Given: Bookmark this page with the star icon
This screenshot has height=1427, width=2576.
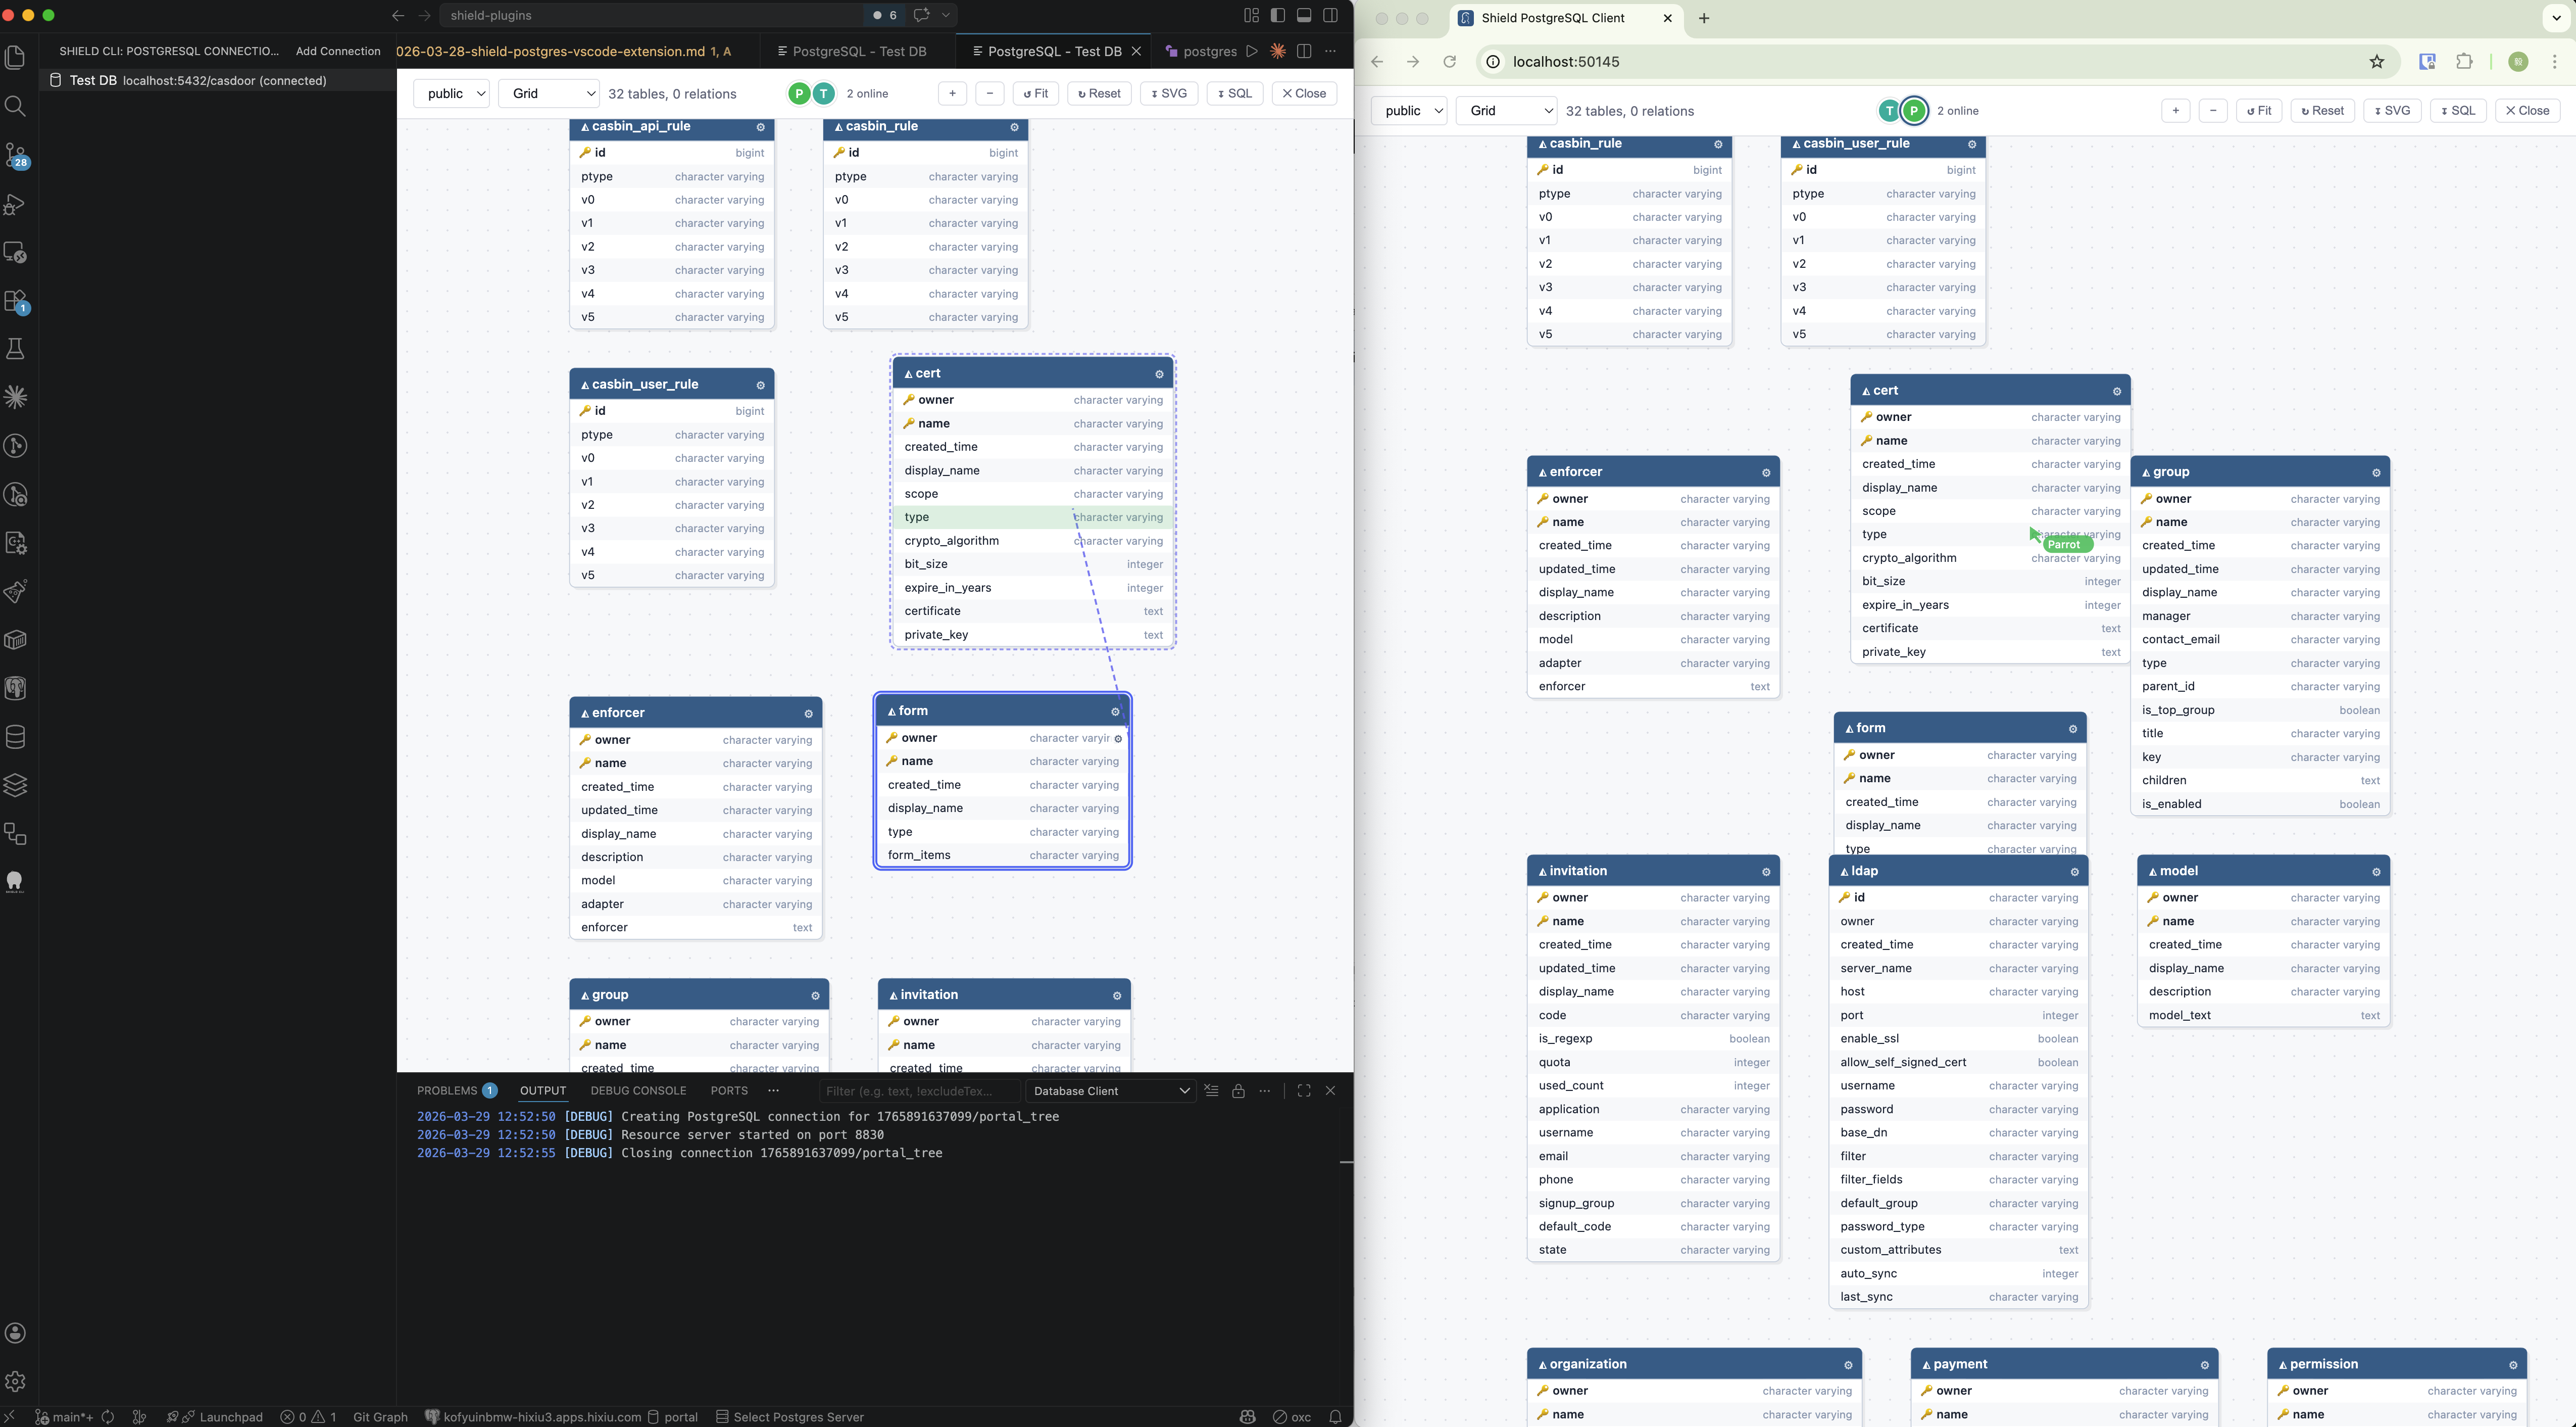Looking at the screenshot, I should point(2376,62).
